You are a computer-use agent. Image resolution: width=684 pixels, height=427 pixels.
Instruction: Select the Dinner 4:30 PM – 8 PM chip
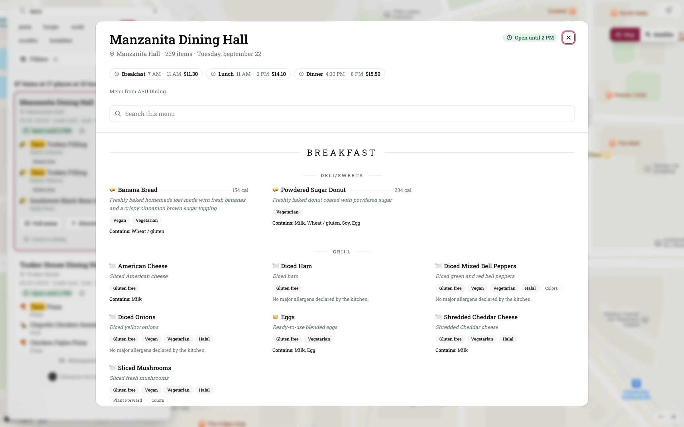[x=339, y=74]
